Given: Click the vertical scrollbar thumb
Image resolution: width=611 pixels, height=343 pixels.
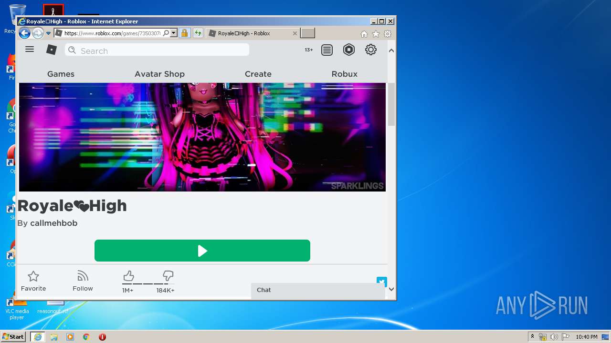Looking at the screenshot, I should pos(391,104).
